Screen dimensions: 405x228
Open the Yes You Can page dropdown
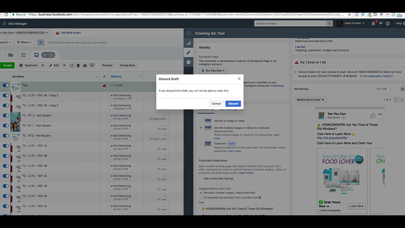(x=213, y=71)
